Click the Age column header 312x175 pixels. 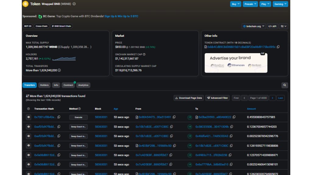tap(116, 109)
